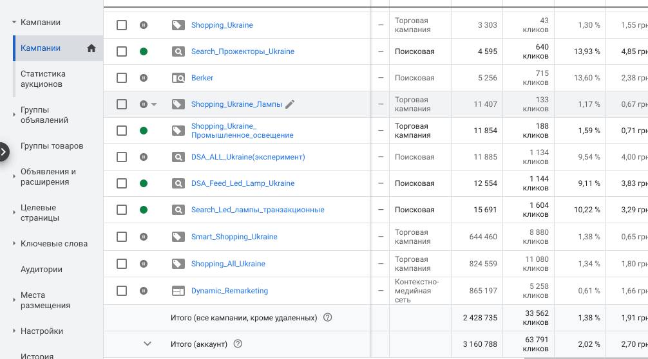
Task: Click the paused status icon for Berker
Action: [144, 78]
